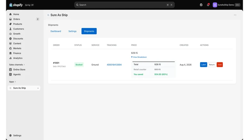Image resolution: width=249 pixels, height=140 pixels.
Task: Click the SD account avatar
Action: [x=215, y=5]
